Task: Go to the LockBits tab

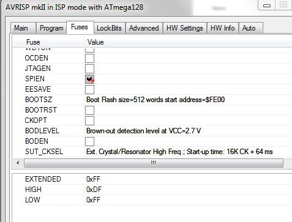Action: 109,28
